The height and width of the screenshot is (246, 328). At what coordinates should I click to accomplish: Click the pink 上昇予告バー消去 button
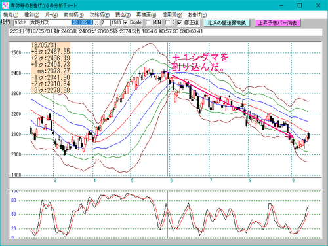pyautogui.click(x=277, y=23)
